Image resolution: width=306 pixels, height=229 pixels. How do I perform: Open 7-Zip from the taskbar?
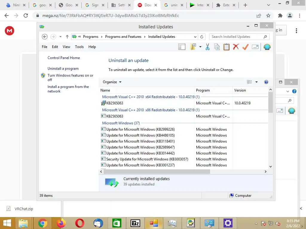pyautogui.click(x=135, y=223)
